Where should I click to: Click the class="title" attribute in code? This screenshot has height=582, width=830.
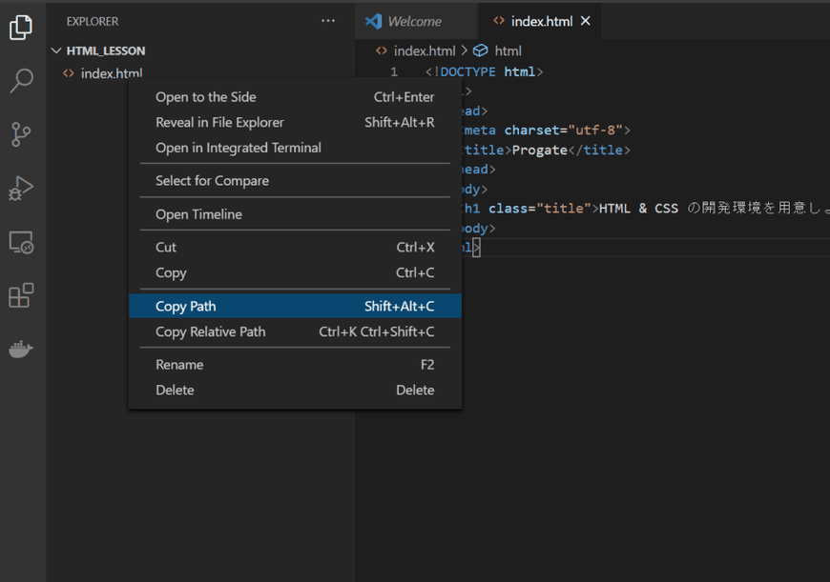[x=539, y=209]
